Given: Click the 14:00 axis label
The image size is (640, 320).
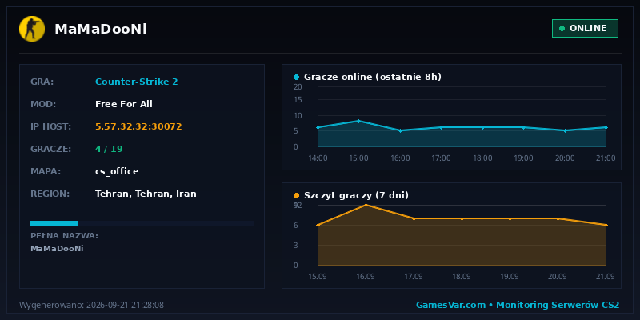Looking at the screenshot, I should pyautogui.click(x=318, y=158).
